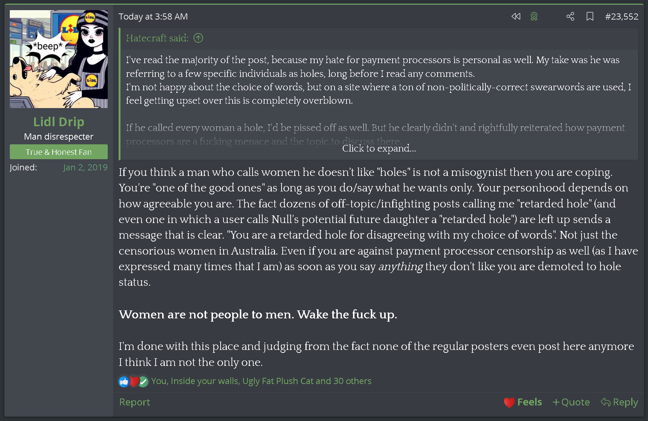The width and height of the screenshot is (648, 421).
Task: Report this post
Action: tap(134, 402)
